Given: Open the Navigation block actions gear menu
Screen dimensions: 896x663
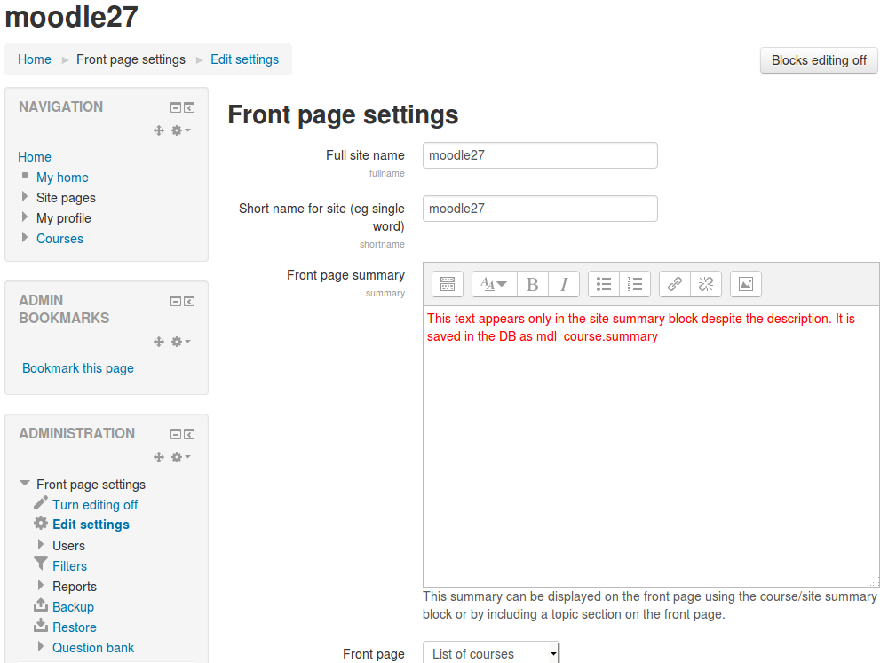Looking at the screenshot, I should [180, 130].
